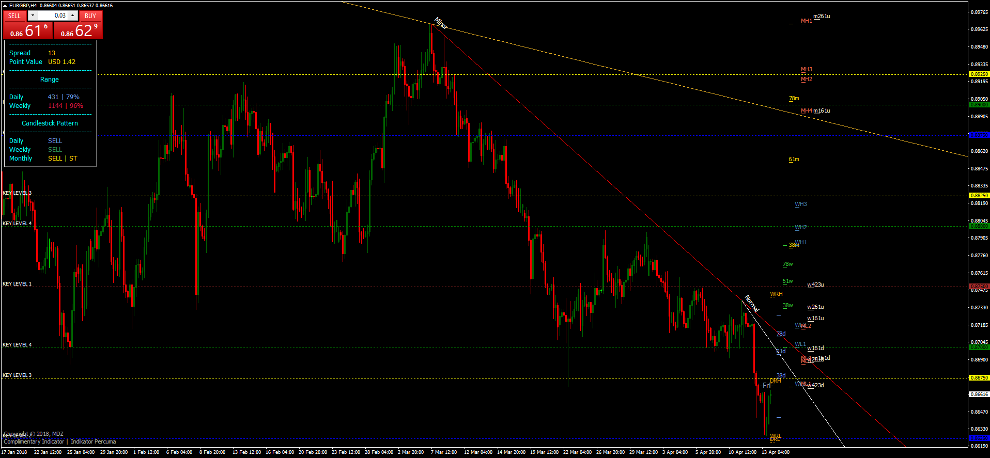
Task: Click the blue 0.86250 price level tag
Action: coord(979,438)
